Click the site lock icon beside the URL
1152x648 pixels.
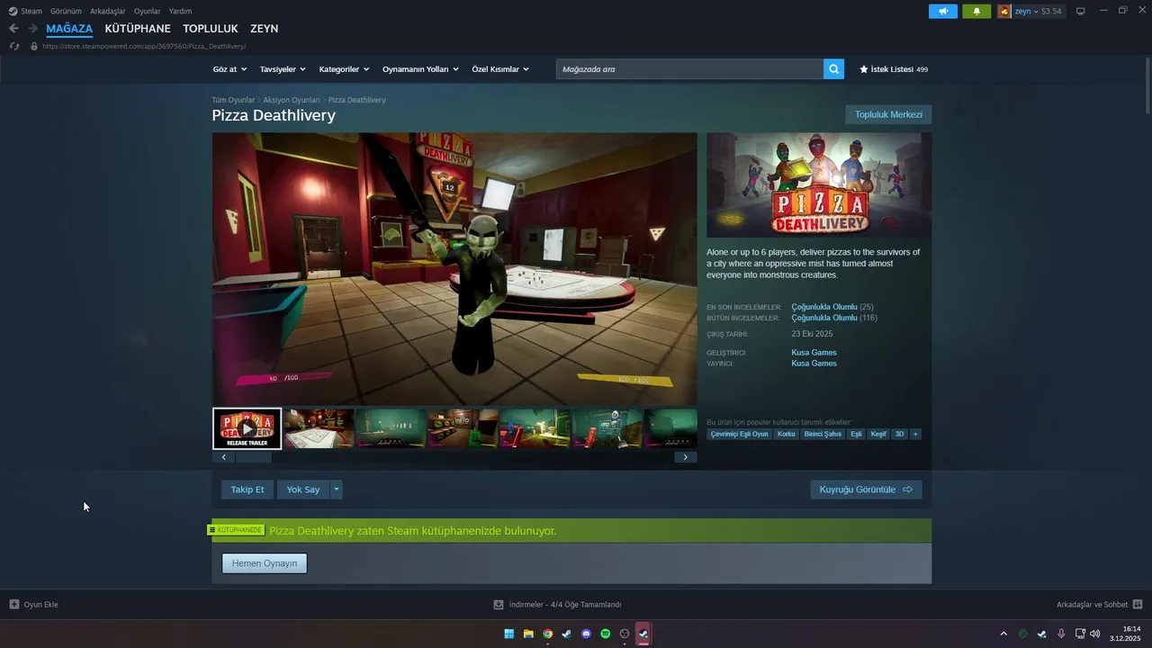[34, 46]
